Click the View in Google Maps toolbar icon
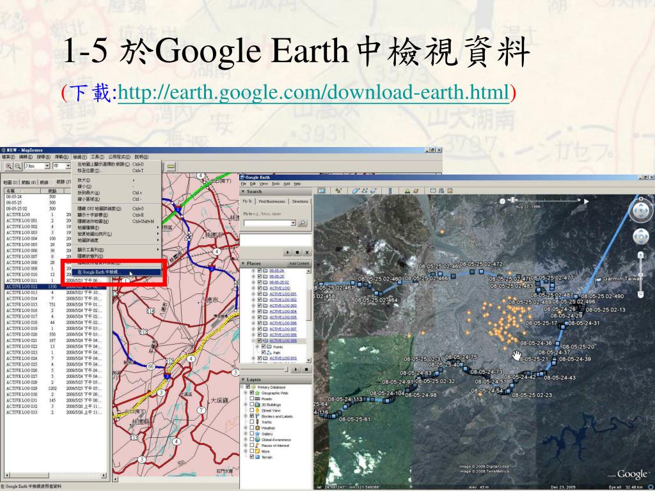This screenshot has width=655, height=491. point(450,191)
